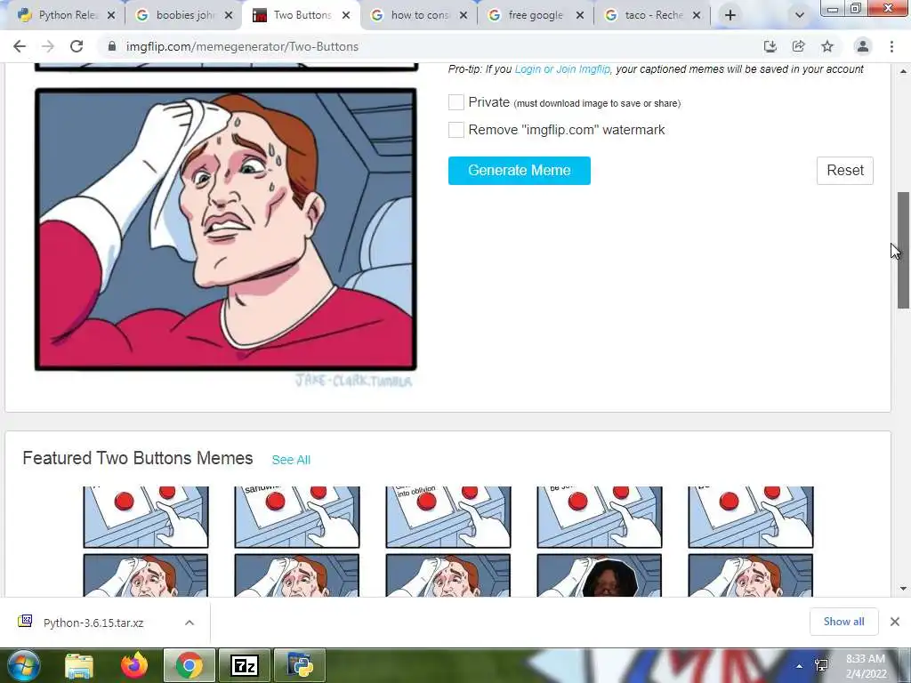Close the Two Buttons tab
911x683 pixels.
point(346,15)
